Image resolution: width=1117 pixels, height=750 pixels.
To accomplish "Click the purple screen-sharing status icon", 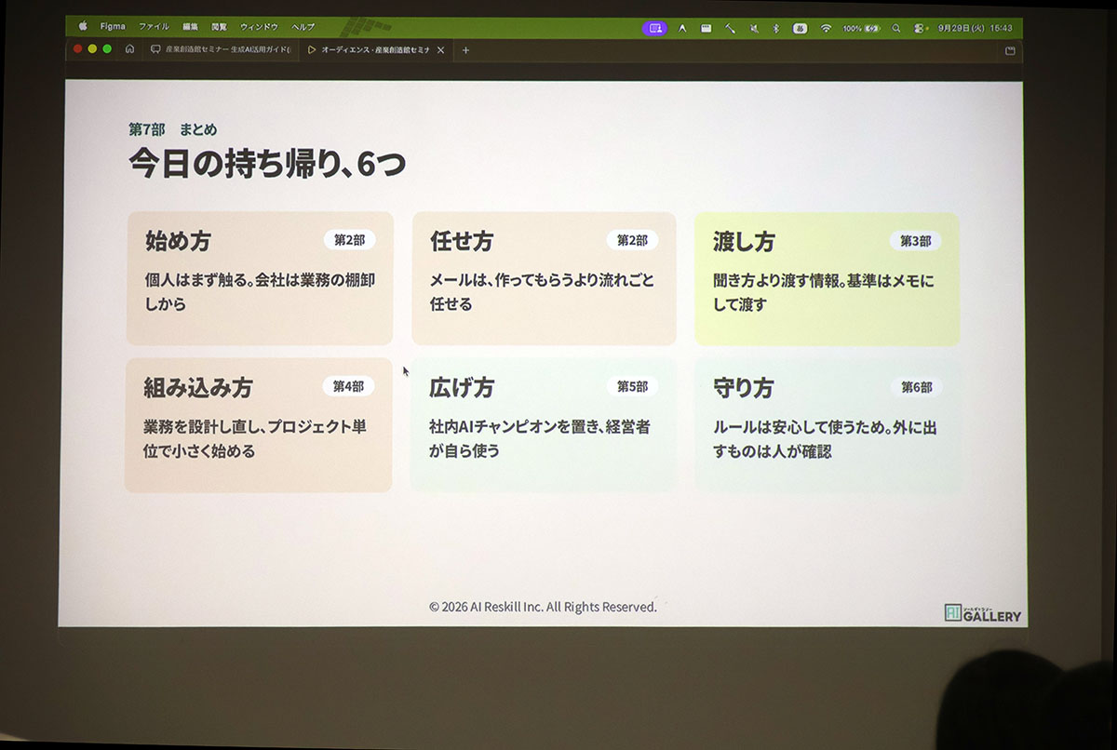I will [x=655, y=28].
